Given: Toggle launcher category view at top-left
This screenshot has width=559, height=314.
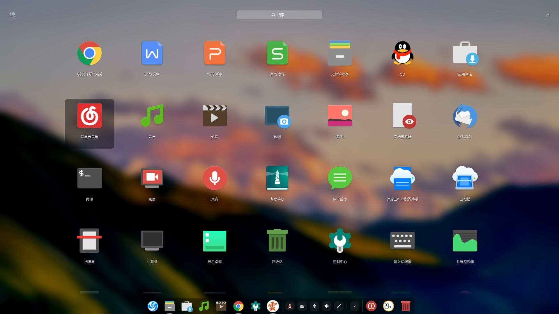Looking at the screenshot, I should [x=12, y=15].
